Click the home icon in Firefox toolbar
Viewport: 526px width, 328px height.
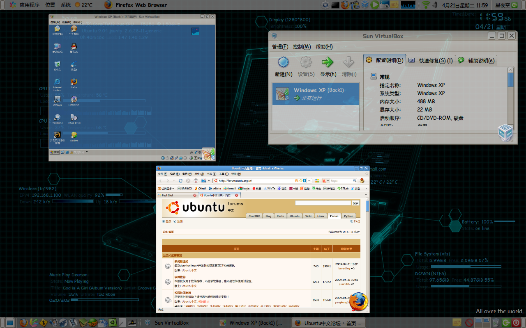click(x=196, y=181)
